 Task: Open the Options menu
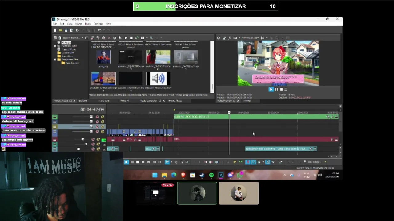98,24
